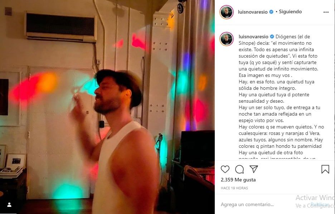Viewport: 335px width, 214px height.
Task: Toggle the Siguiendo follow status
Action: pyautogui.click(x=289, y=11)
